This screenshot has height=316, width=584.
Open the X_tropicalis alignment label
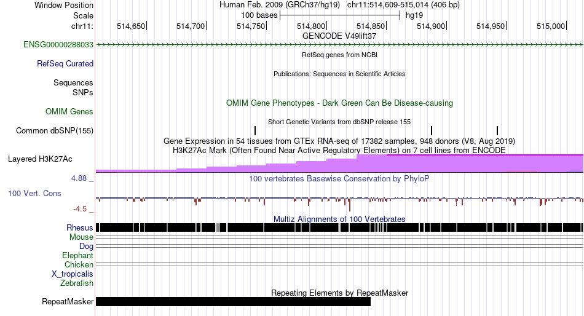[x=73, y=274]
